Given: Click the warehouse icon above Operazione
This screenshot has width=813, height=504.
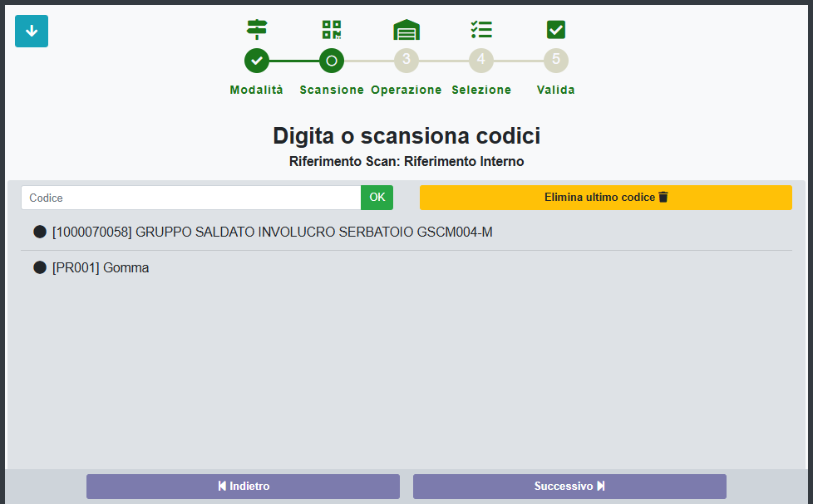Looking at the screenshot, I should coord(406,30).
